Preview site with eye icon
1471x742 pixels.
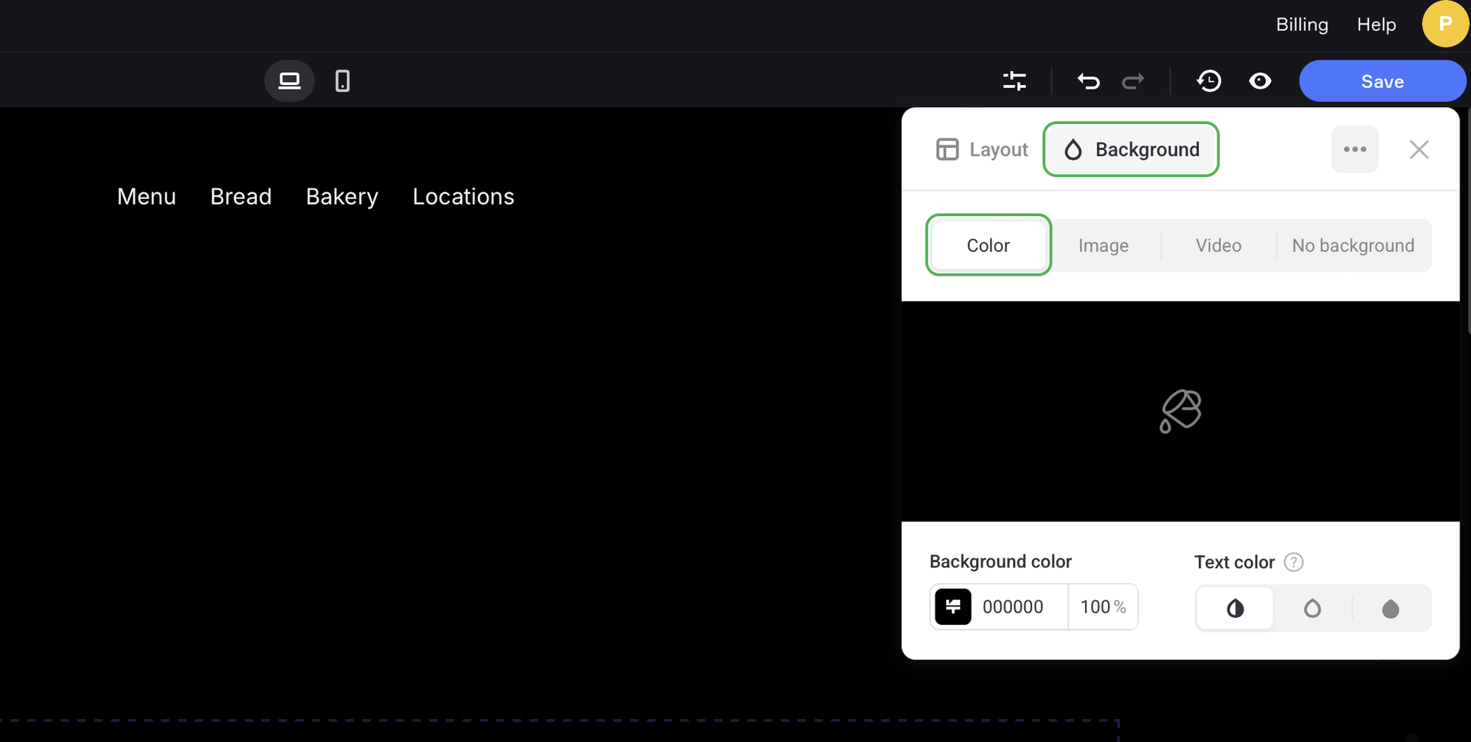click(1260, 81)
